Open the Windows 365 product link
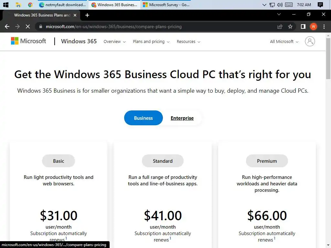 tap(79, 41)
